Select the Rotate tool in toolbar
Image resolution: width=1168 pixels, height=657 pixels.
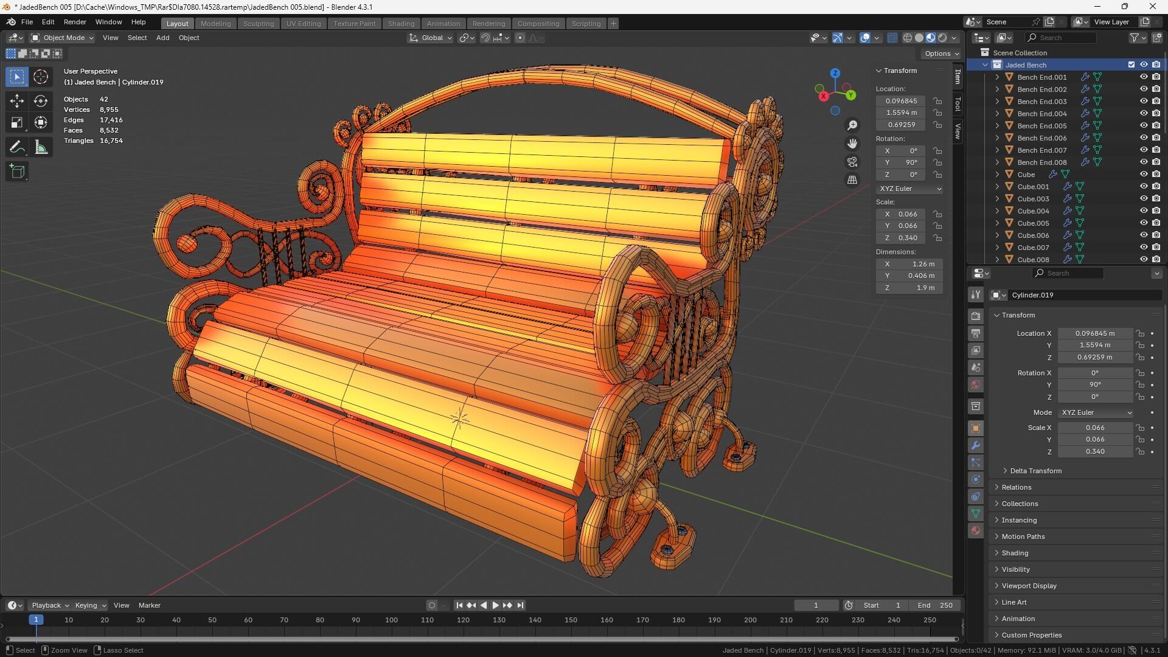pos(41,100)
